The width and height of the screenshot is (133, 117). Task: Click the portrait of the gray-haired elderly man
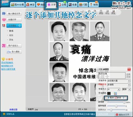point(79,31)
